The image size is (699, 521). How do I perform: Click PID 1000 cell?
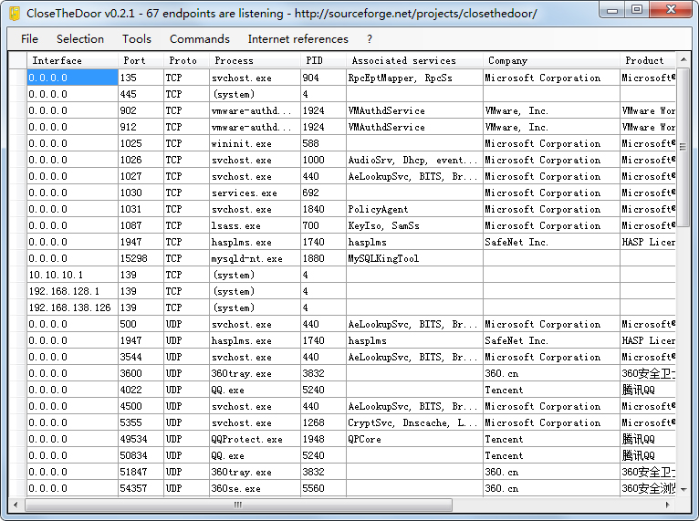point(323,160)
